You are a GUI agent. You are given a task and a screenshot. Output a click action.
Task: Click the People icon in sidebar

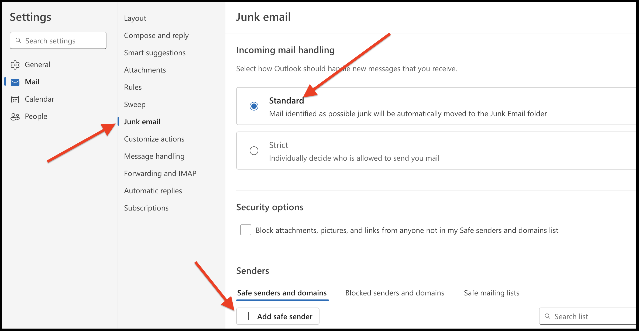15,116
